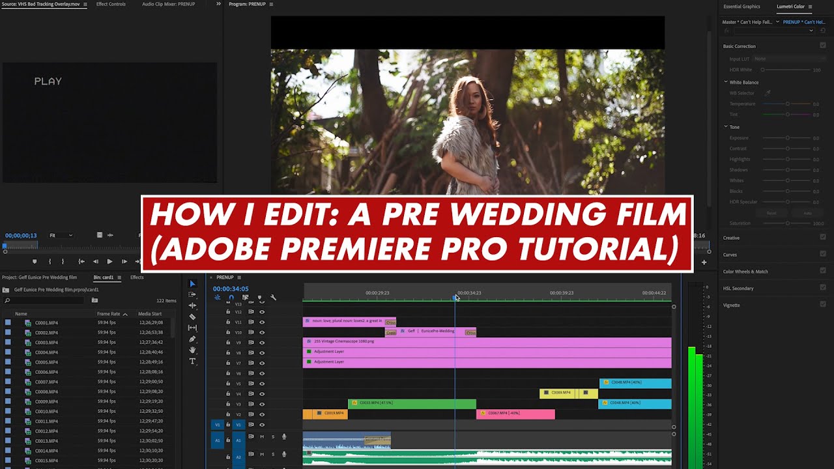The width and height of the screenshot is (834, 469).
Task: Toggle visibility eye of track V2
Action: (262, 414)
